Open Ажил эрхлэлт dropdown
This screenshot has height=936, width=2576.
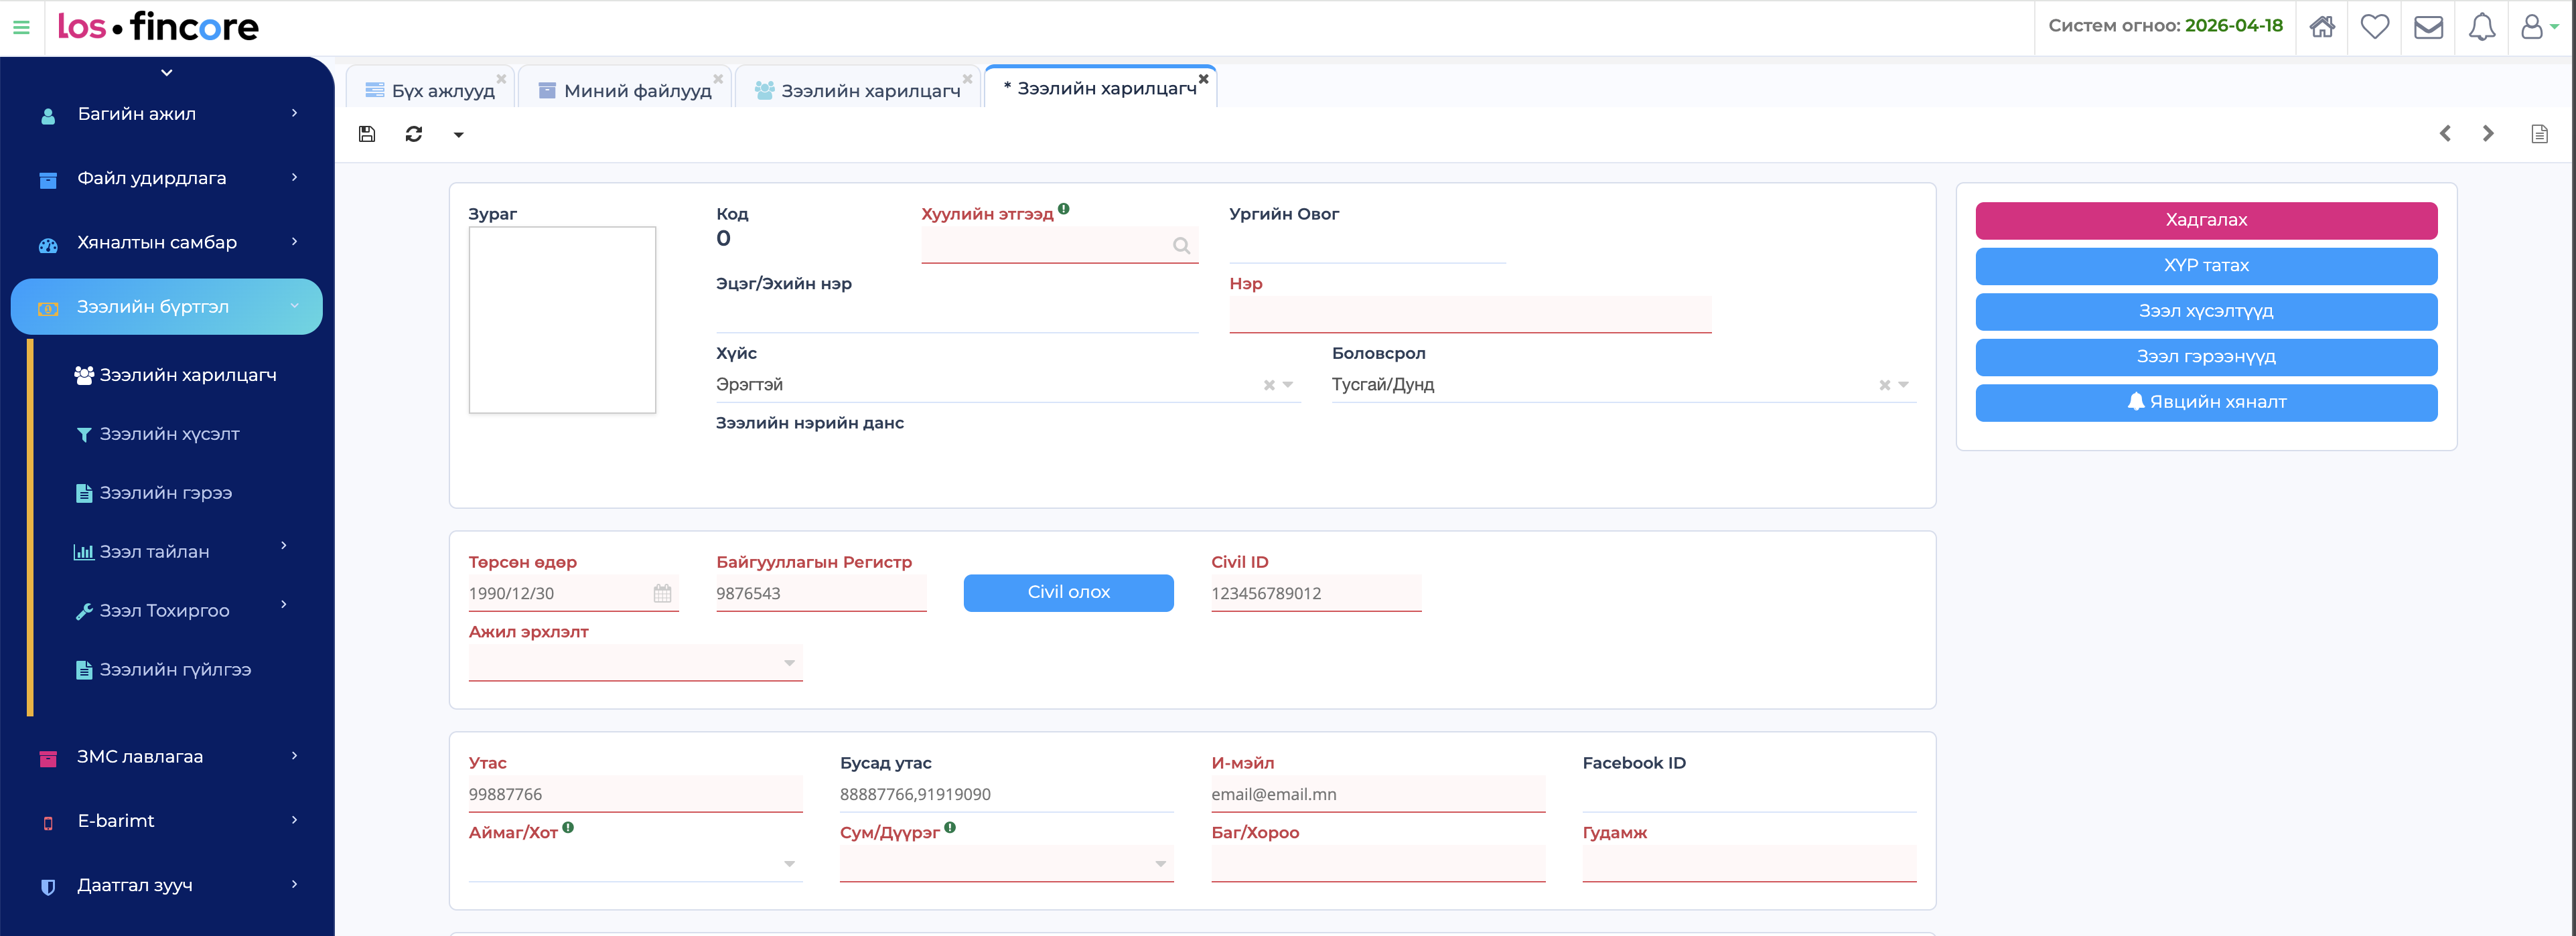(x=635, y=663)
